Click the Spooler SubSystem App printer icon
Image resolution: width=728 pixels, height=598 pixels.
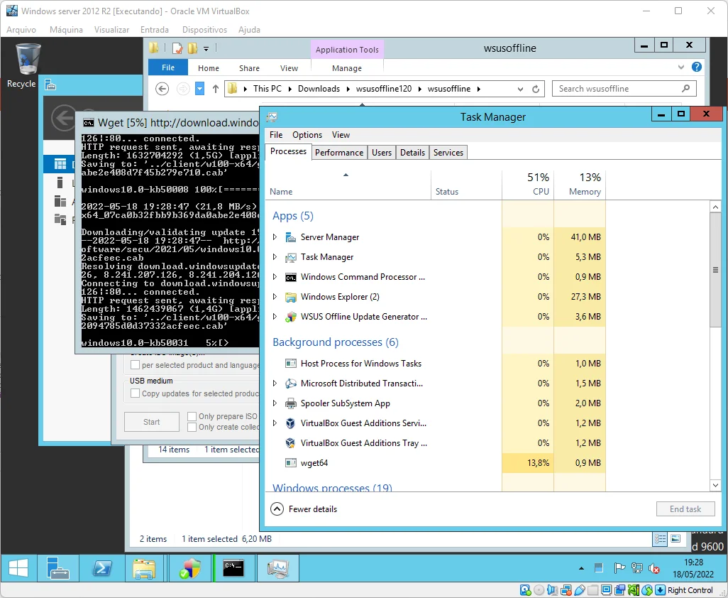291,403
